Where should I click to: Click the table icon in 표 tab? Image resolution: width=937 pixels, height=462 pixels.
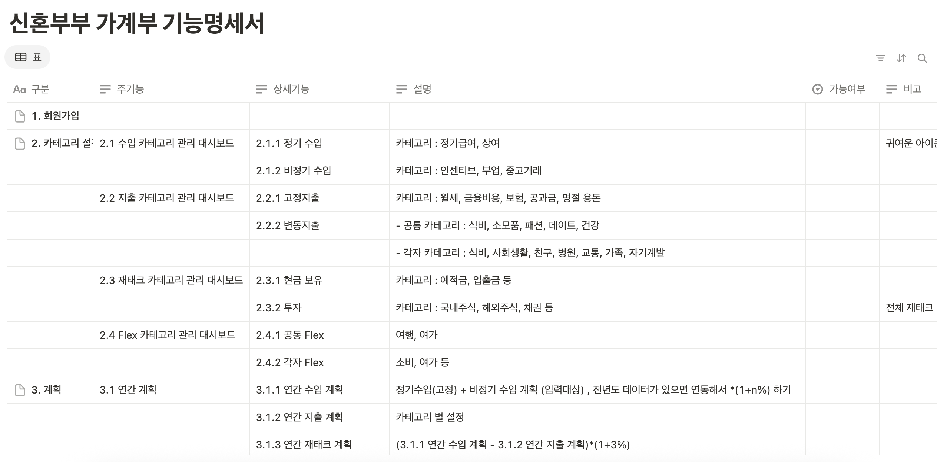[21, 57]
